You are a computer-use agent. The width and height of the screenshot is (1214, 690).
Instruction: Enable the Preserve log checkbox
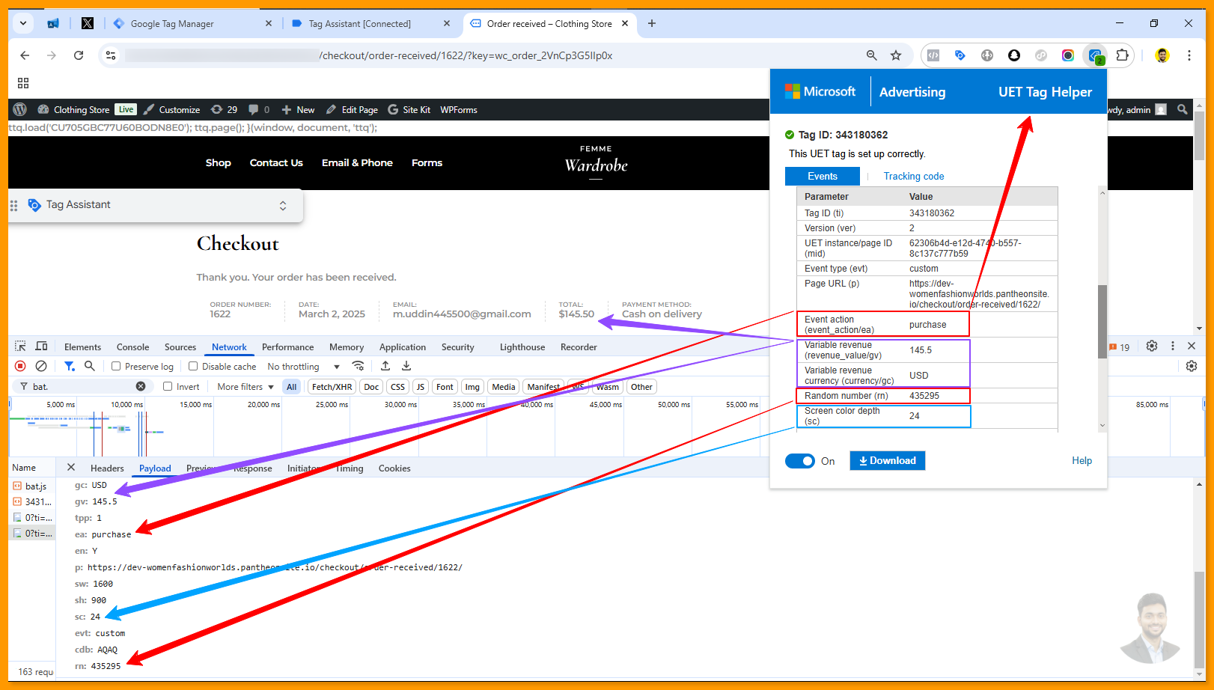(x=116, y=367)
